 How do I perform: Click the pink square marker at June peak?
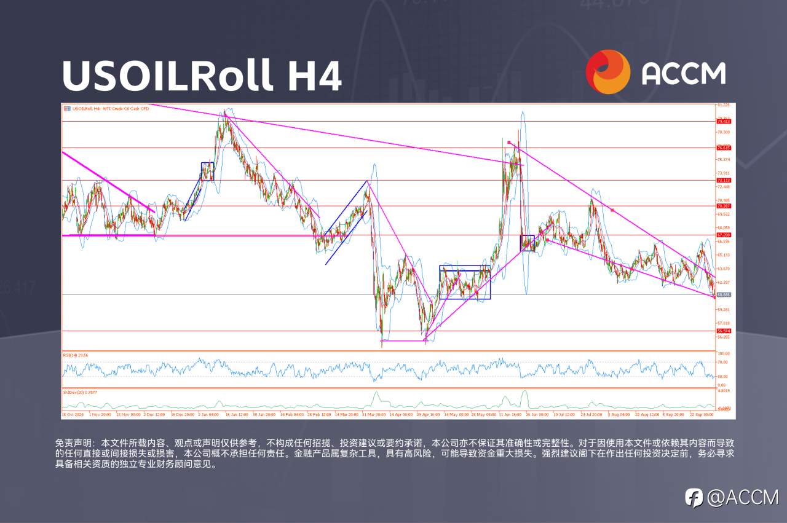click(x=510, y=143)
